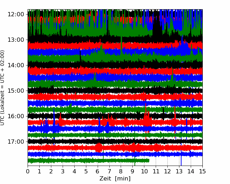Click the x-axis tick label 7
230x184 pixels.
109,171
